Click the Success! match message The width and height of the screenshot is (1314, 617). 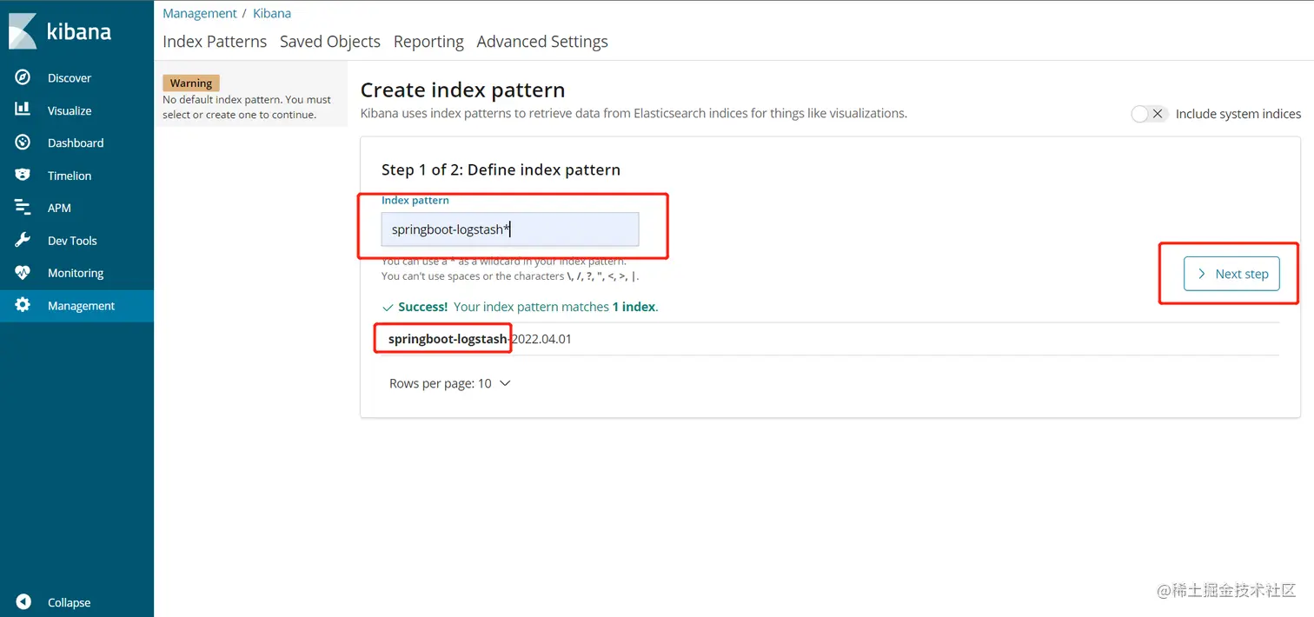tap(520, 307)
